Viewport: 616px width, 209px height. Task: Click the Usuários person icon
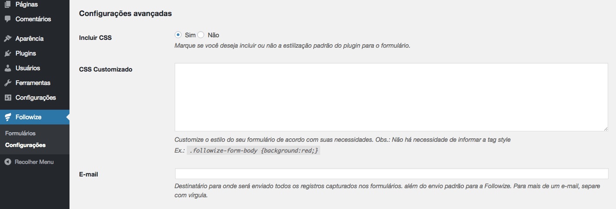[7, 68]
